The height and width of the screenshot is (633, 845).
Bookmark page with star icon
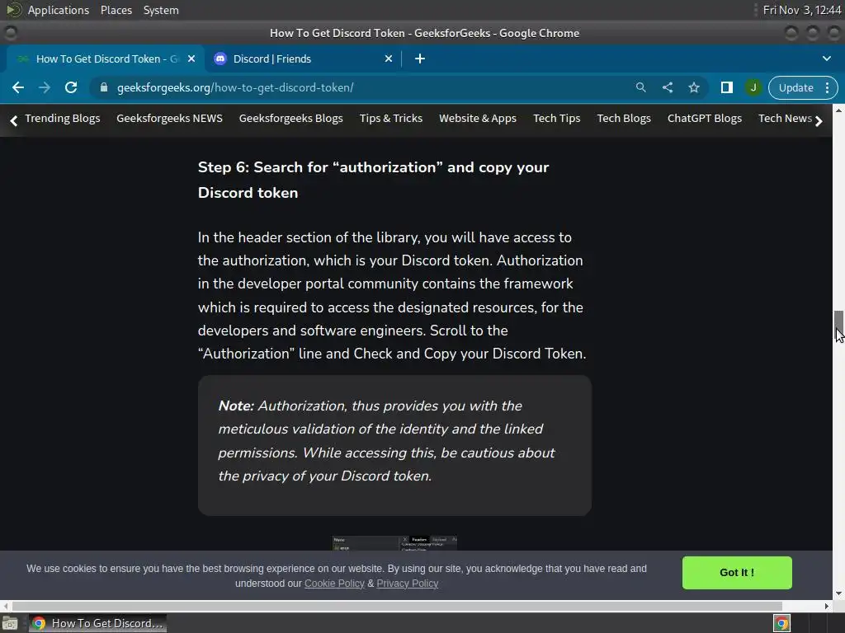693,87
